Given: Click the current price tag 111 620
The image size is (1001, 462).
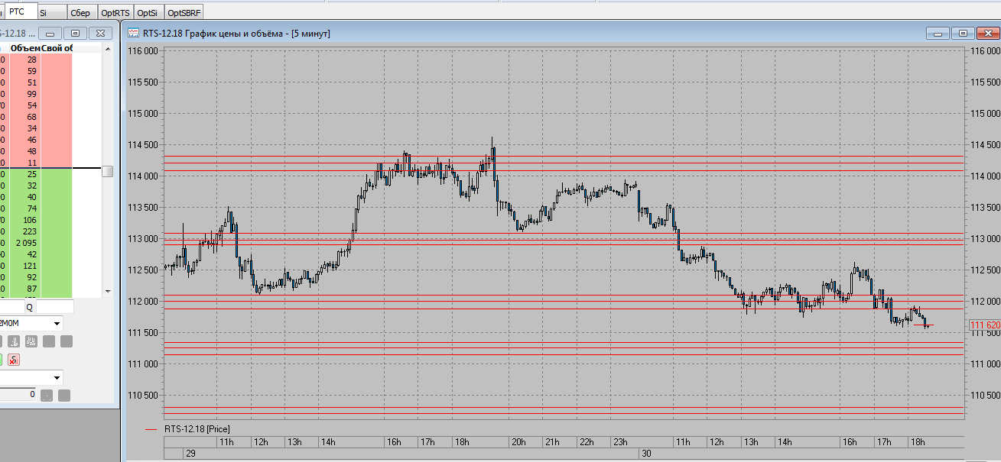Looking at the screenshot, I should click(x=984, y=325).
